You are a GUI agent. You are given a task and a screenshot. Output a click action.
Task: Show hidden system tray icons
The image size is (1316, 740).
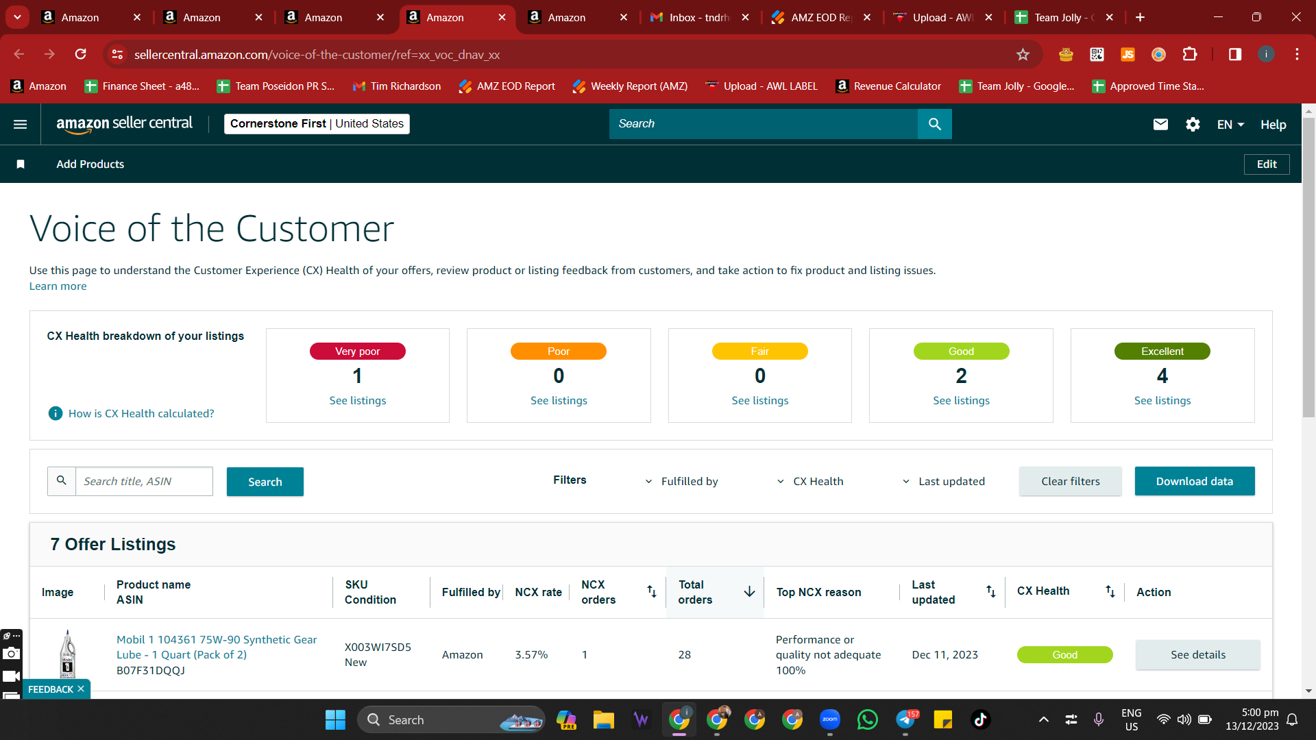(1043, 719)
